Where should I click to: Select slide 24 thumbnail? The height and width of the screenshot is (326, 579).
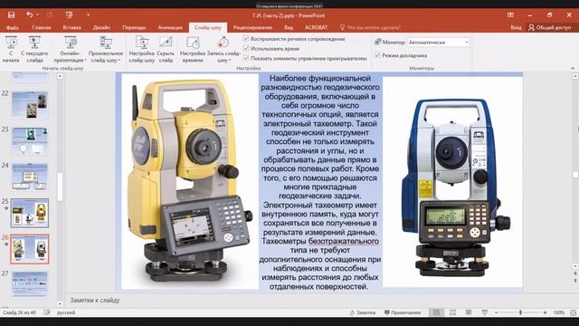pos(30,177)
